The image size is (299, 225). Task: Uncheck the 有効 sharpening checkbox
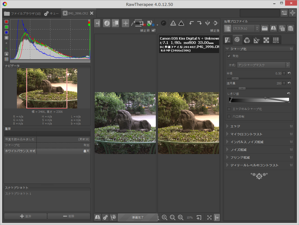pos(229,56)
